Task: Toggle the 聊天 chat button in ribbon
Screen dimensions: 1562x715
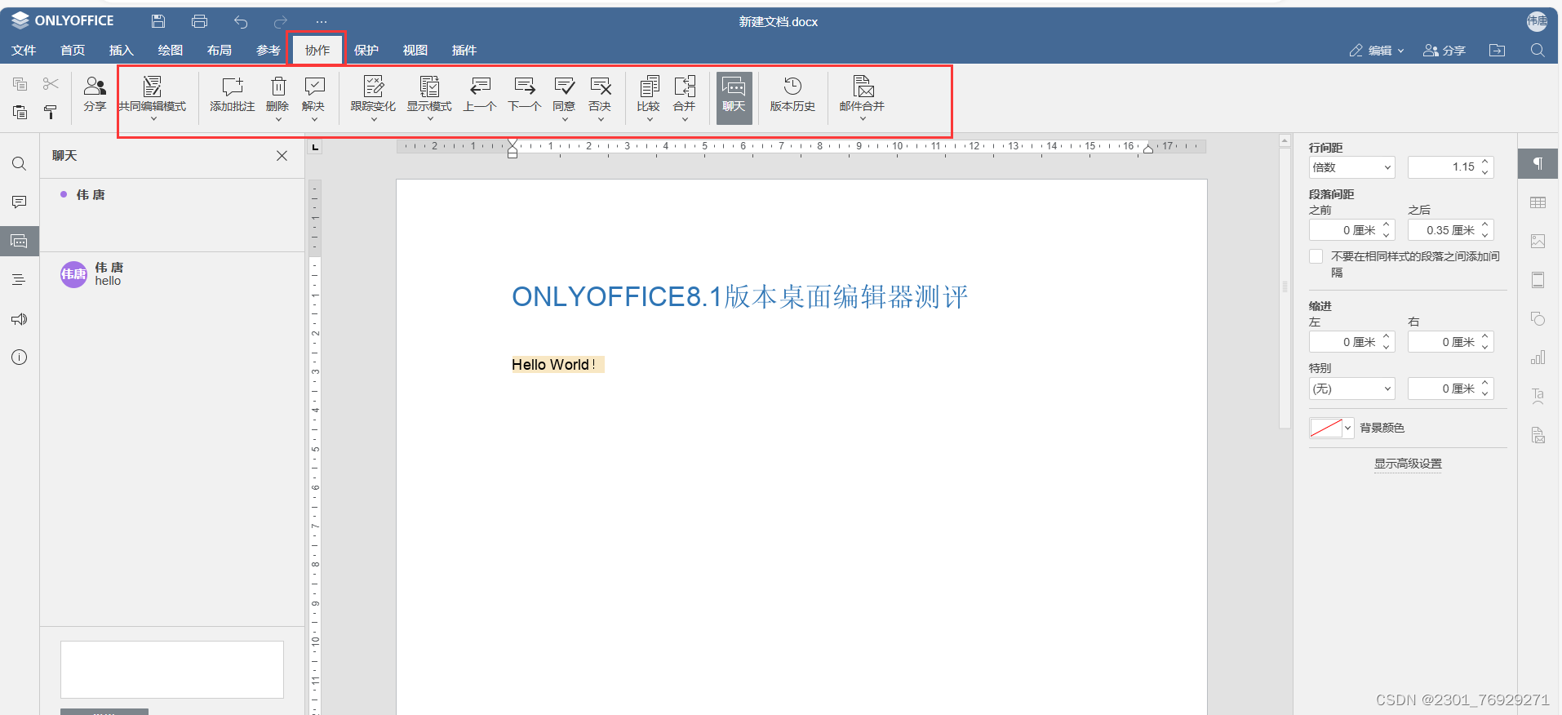Action: point(734,97)
